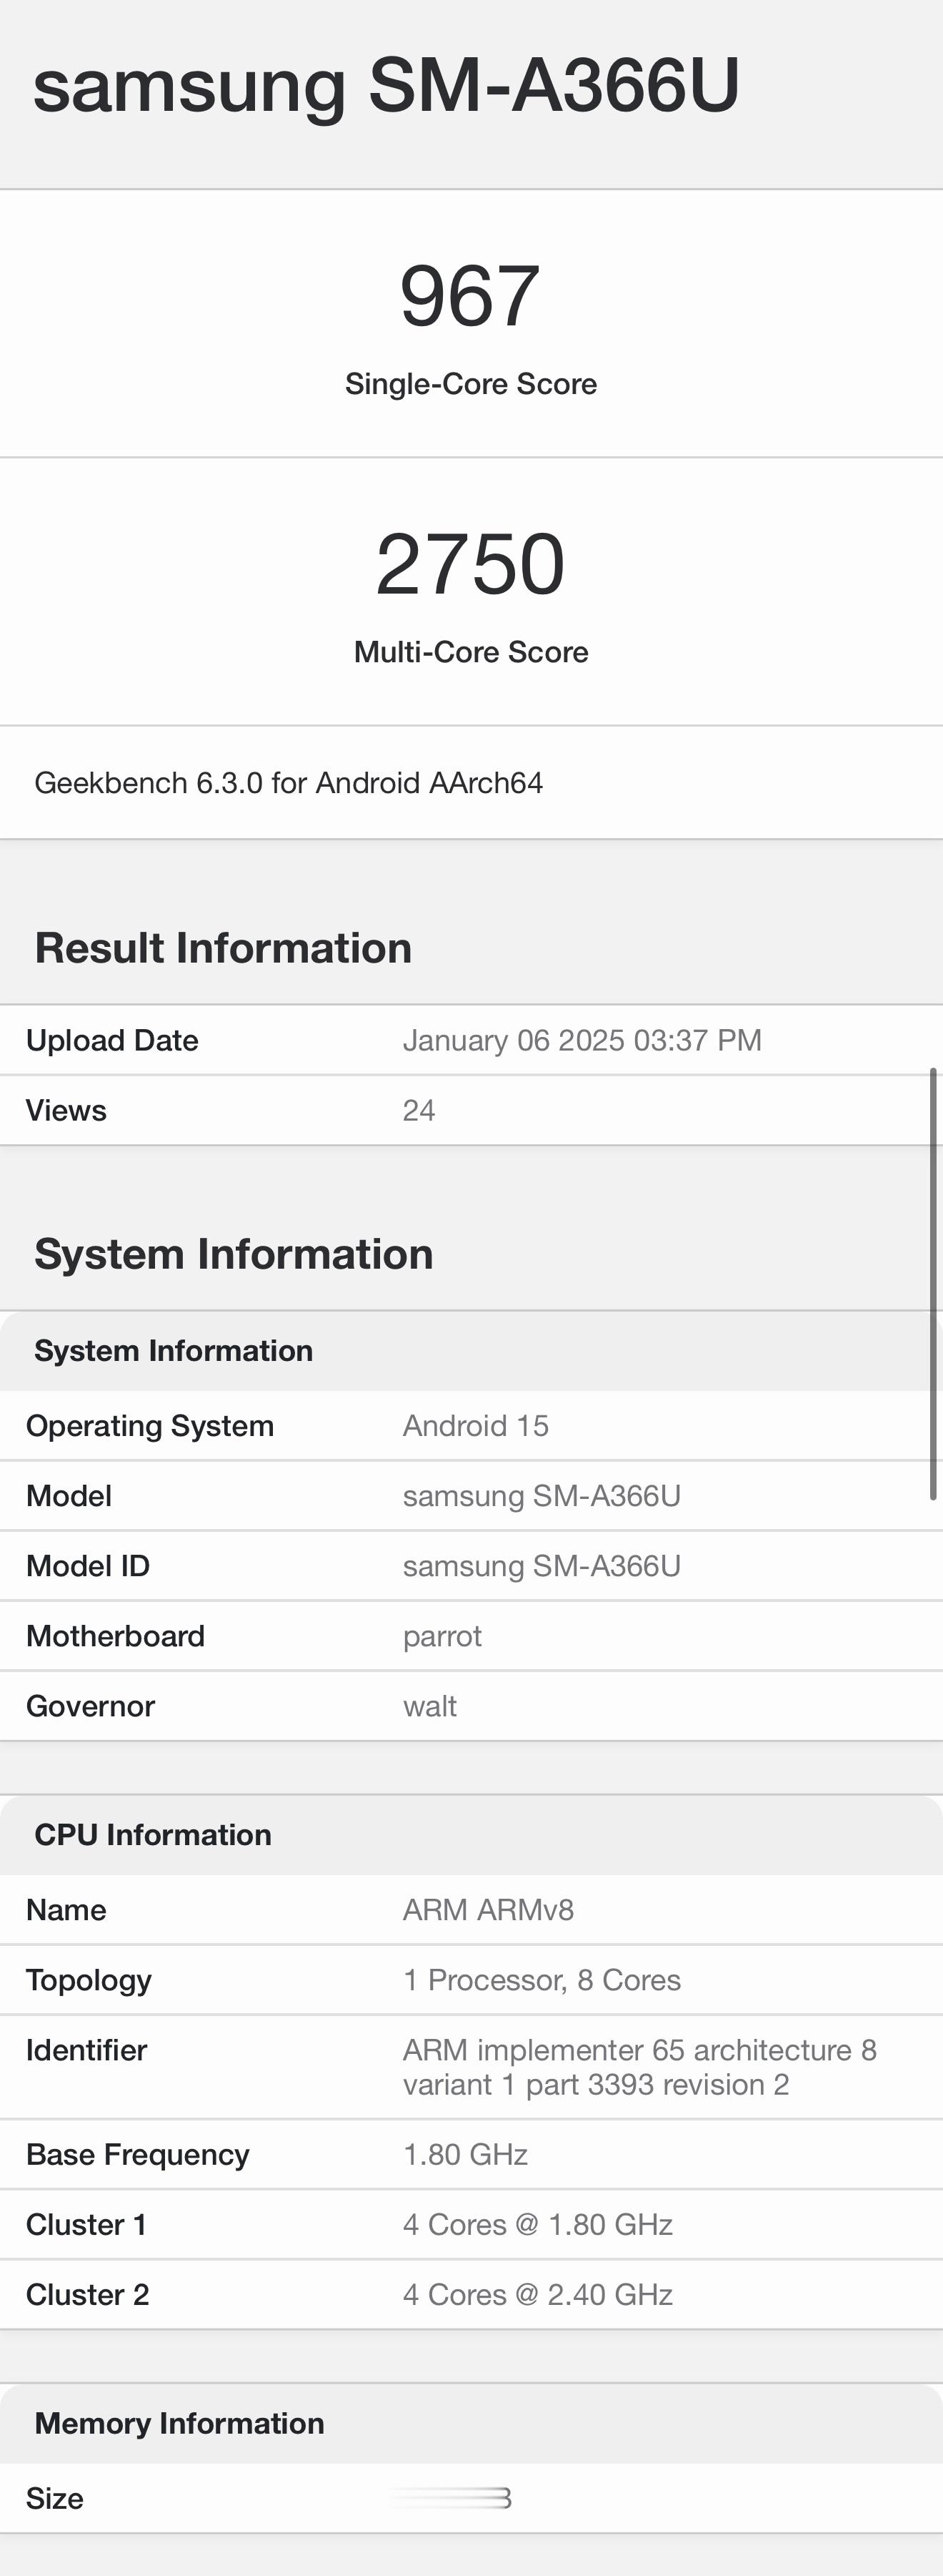Click the Memory Information section header
The height and width of the screenshot is (2576, 943).
point(471,2423)
